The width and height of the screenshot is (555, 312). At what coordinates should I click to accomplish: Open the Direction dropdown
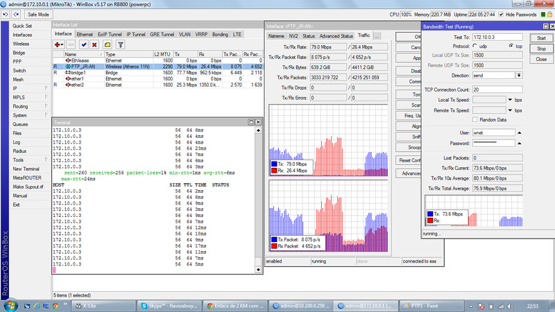519,76
